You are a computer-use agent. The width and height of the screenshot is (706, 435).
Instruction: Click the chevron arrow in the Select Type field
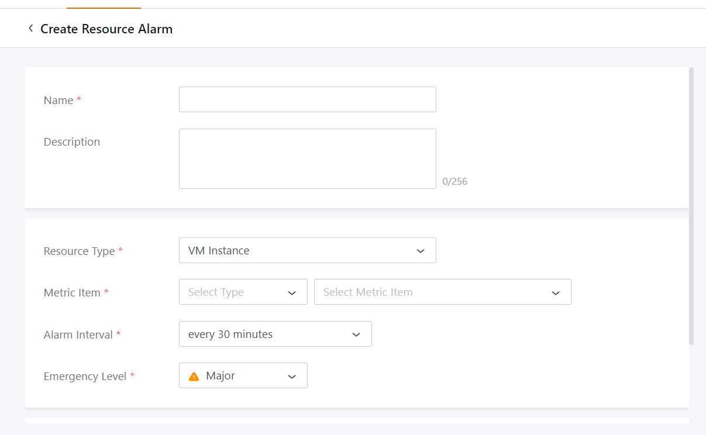pyautogui.click(x=292, y=293)
